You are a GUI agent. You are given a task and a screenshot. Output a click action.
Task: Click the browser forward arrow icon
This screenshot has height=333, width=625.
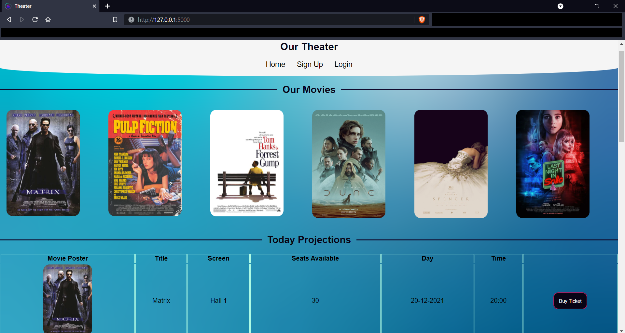click(22, 19)
